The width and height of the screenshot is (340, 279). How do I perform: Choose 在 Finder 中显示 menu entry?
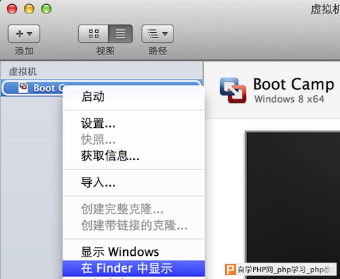click(134, 268)
